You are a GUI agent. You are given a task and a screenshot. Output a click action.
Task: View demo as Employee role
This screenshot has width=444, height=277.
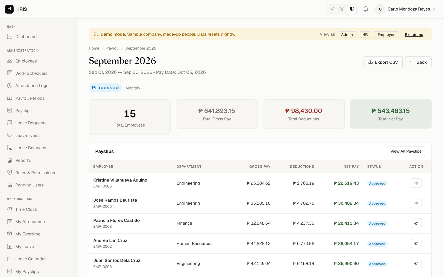click(386, 35)
